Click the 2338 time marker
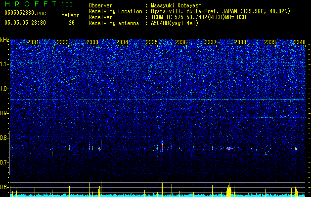Viewport: 311px width, 197px height. [240, 42]
